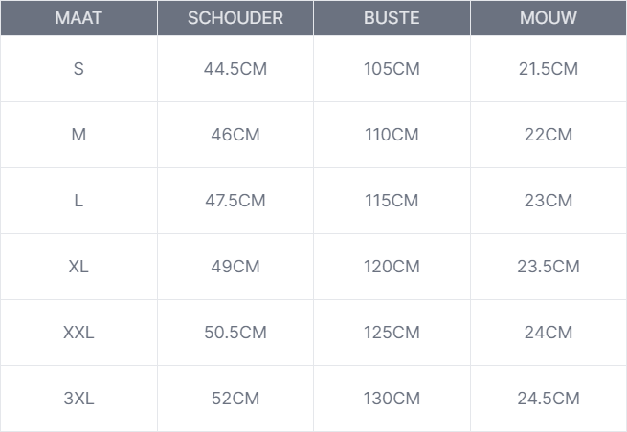Click the 105CM bust value
The image size is (627, 432).
(392, 69)
